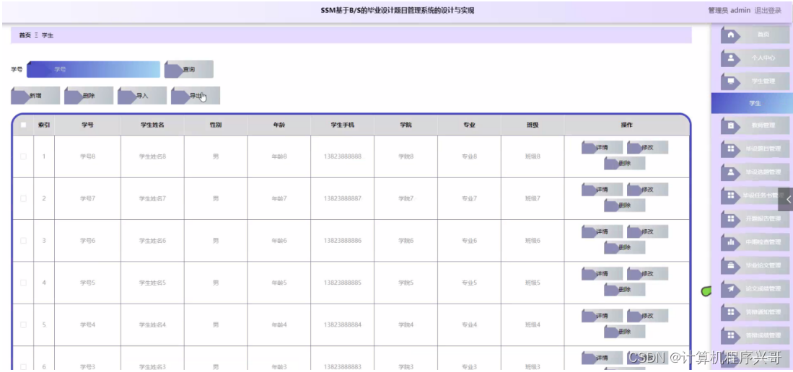Click the 学生手机 column header

point(343,125)
